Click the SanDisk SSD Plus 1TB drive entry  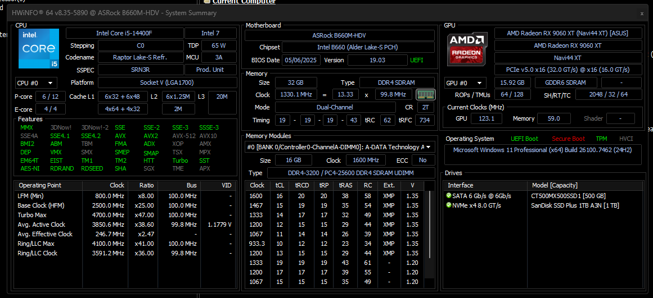tap(575, 205)
